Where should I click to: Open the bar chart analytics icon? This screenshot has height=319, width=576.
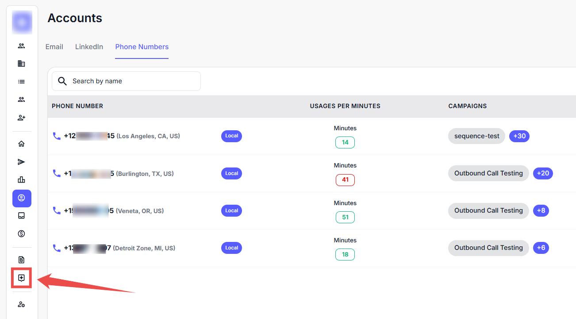pyautogui.click(x=21, y=179)
